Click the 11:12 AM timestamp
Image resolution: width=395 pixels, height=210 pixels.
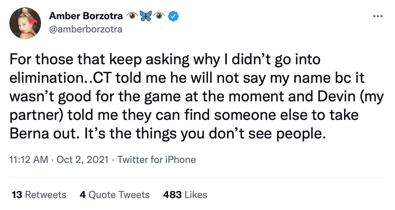point(29,160)
